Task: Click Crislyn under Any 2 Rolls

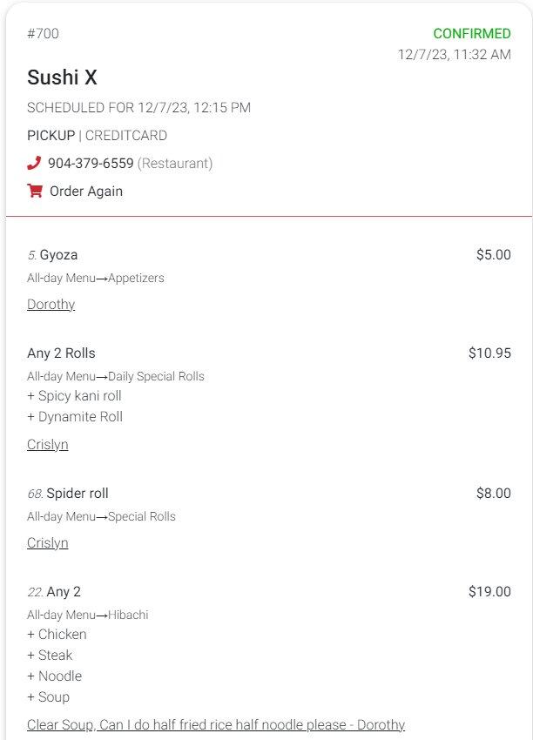Action: point(47,445)
